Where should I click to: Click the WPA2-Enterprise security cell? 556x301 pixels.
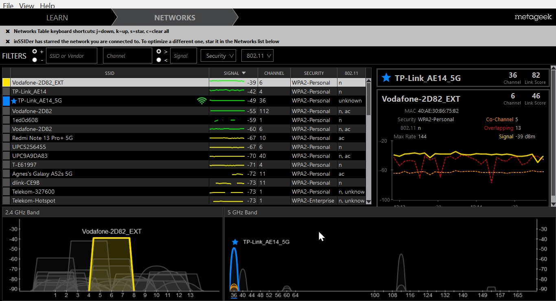pyautogui.click(x=313, y=201)
